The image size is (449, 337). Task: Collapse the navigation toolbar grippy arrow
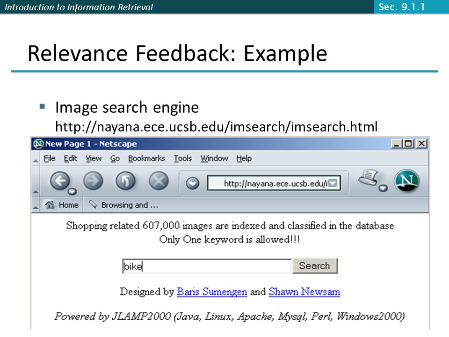(x=36, y=192)
